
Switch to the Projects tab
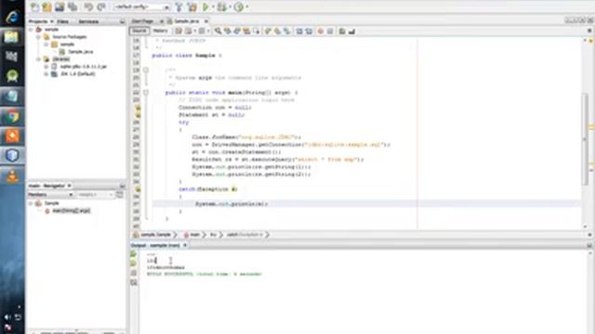(x=38, y=21)
